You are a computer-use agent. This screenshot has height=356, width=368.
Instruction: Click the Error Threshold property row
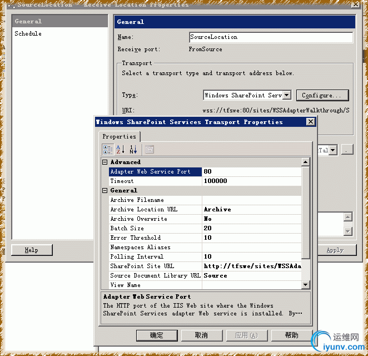click(205, 238)
